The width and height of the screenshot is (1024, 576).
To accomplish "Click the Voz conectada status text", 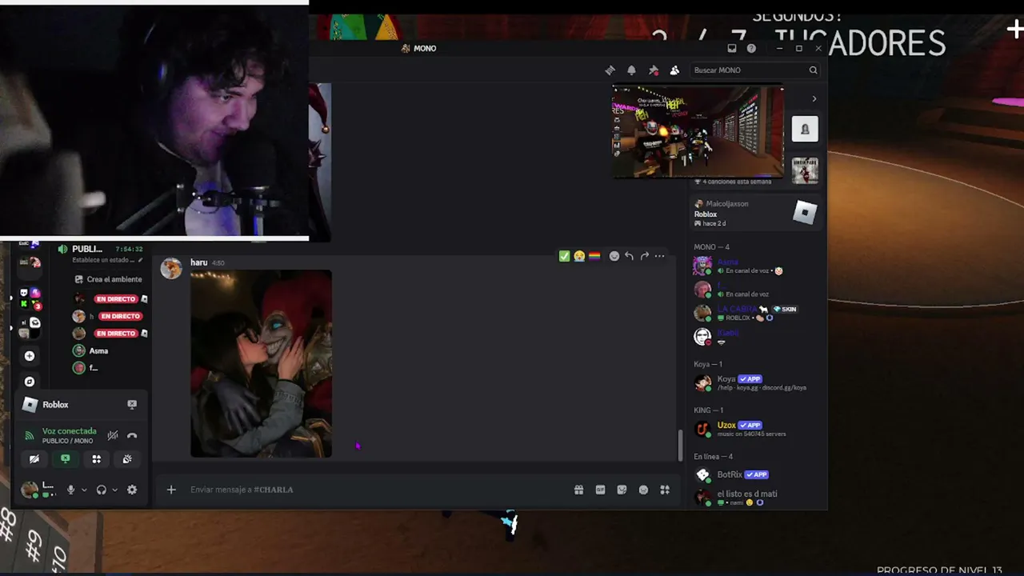I will (69, 431).
